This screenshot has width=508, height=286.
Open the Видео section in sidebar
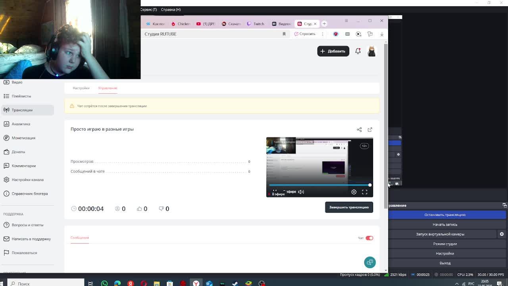[27, 82]
